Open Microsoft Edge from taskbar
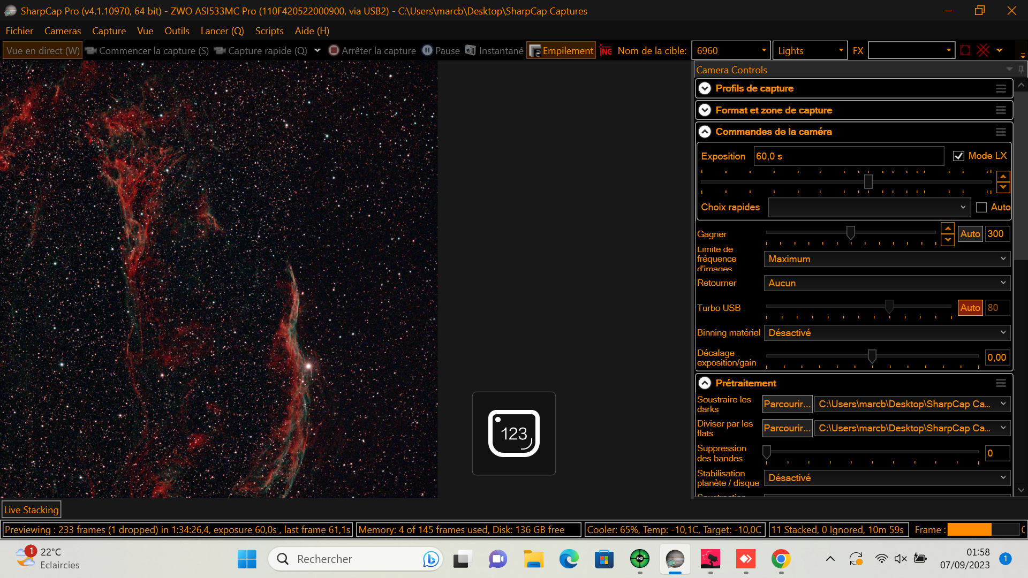The height and width of the screenshot is (578, 1028). tap(569, 559)
